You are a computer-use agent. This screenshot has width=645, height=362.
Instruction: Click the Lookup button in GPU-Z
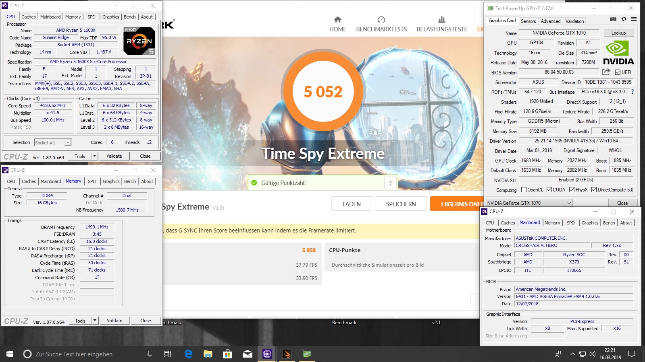coord(618,33)
